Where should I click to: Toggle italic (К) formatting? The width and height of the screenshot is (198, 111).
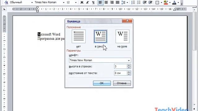point(88,2)
